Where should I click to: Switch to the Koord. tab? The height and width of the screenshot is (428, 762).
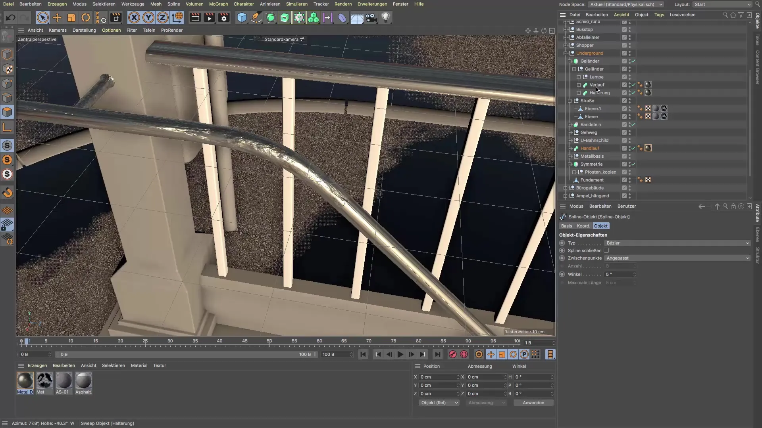pyautogui.click(x=583, y=226)
